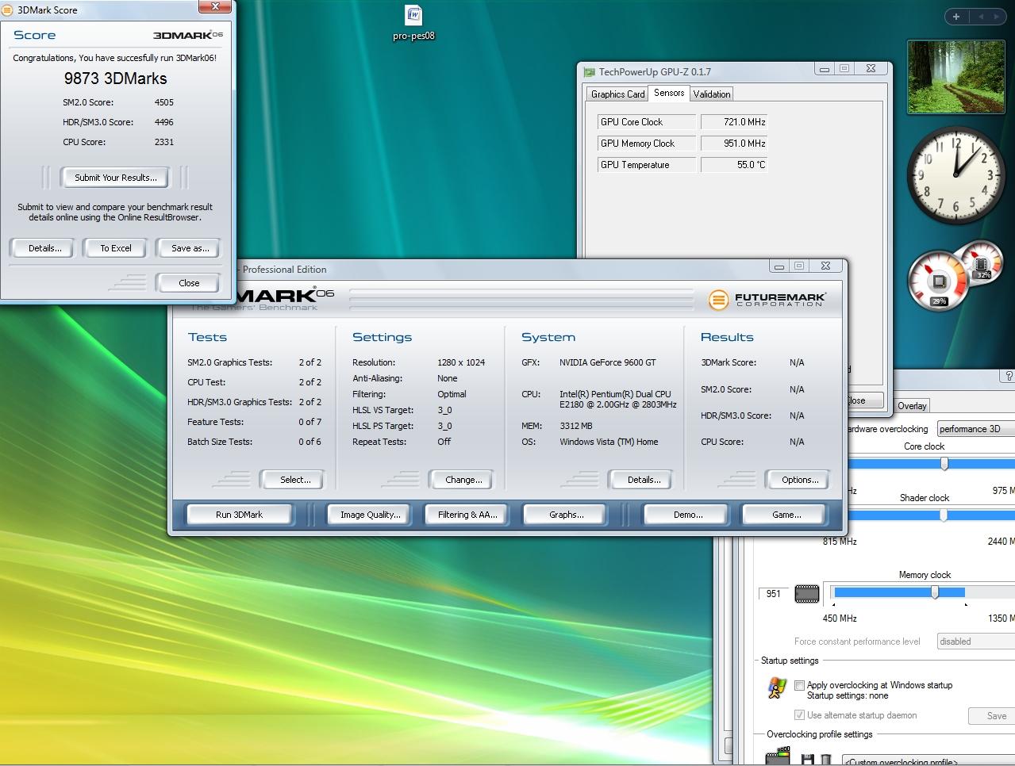Click the overclocking profile card icon
Screen dimensions: 1015x766
coord(779,756)
